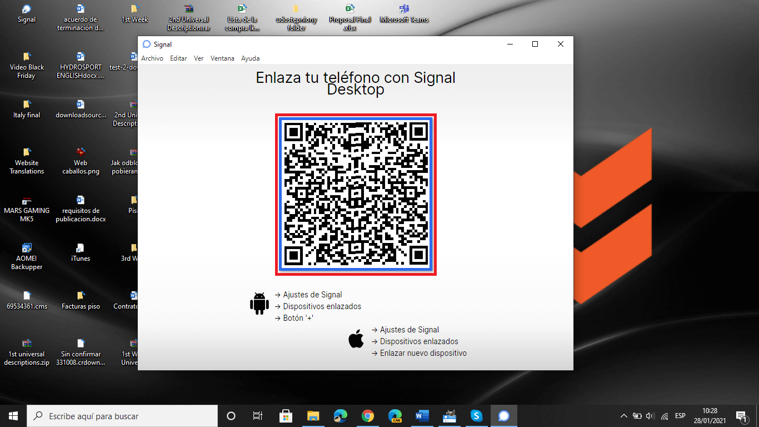The image size is (759, 427).
Task: Select the Facturas piso folder
Action: (x=81, y=300)
